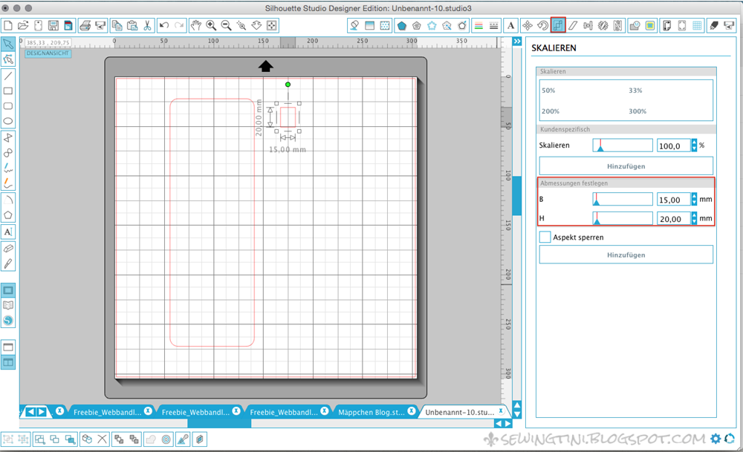743x452 pixels.
Task: Paste using the clipboard icon
Action: pyautogui.click(x=132, y=25)
